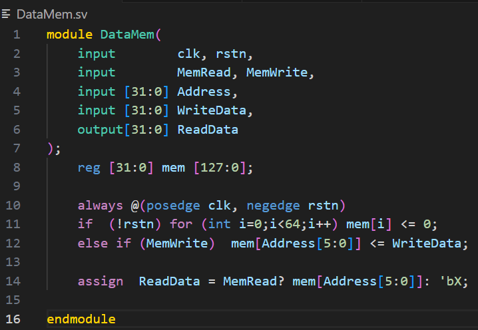The height and width of the screenshot is (330, 478).
Task: Click the endmodule keyword
Action: click(81, 319)
